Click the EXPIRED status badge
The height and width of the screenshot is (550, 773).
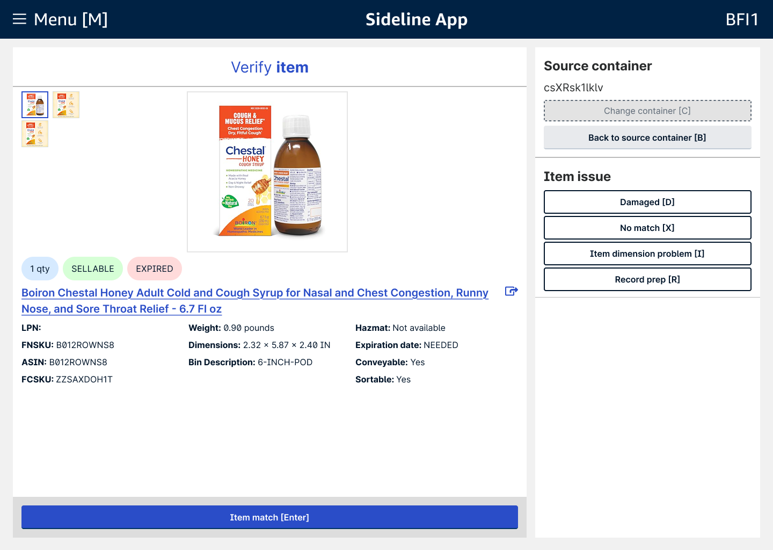click(x=155, y=269)
